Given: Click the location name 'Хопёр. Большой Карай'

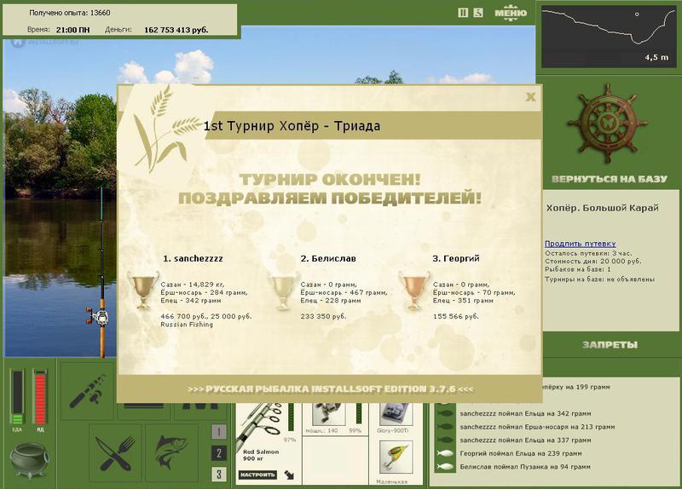Looking at the screenshot, I should coord(603,208).
